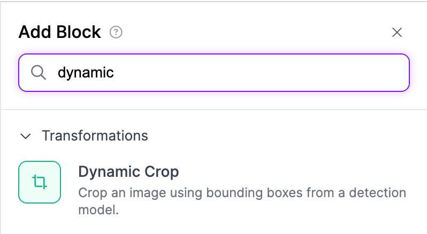Viewport: 427px width, 234px height.
Task: Click empty space in the search box
Action: click(268, 73)
